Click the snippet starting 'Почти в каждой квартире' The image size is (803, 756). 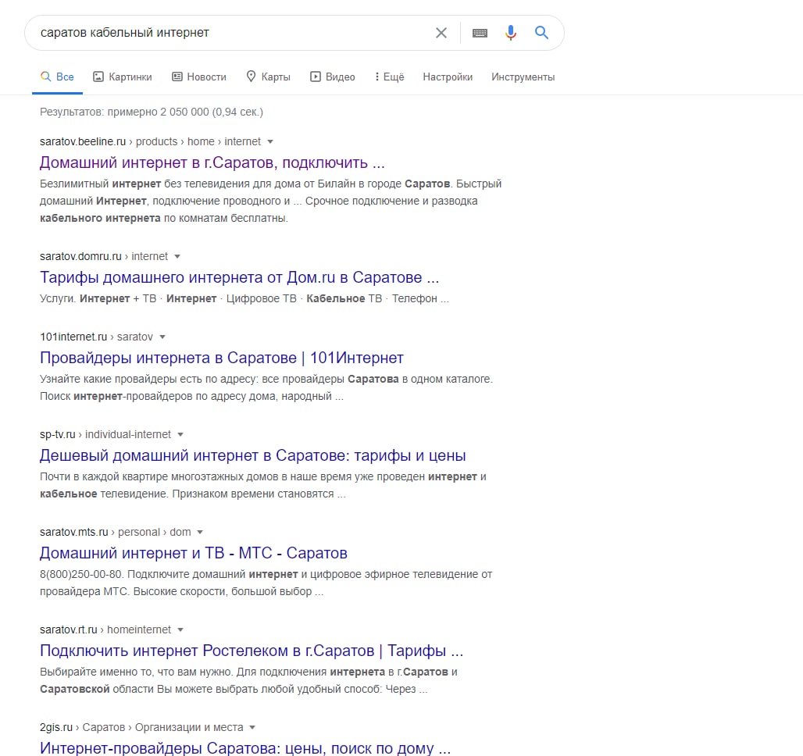(x=263, y=485)
